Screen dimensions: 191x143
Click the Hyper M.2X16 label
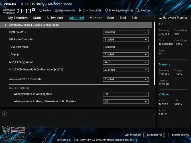(18, 32)
